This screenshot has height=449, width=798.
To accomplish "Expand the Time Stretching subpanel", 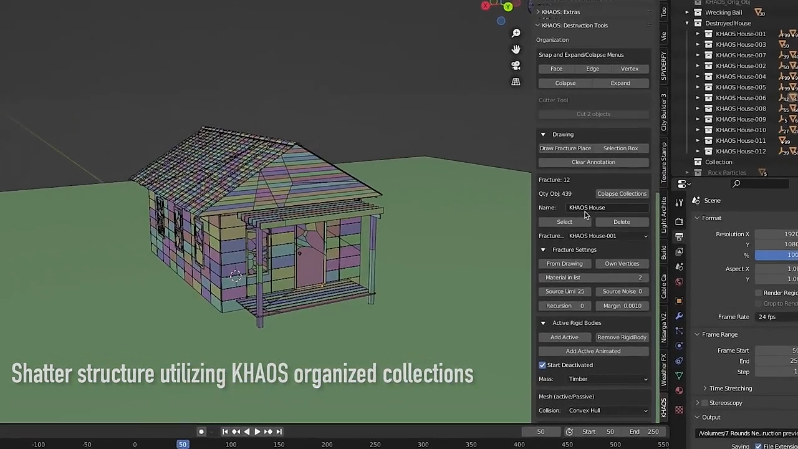I will (x=705, y=389).
